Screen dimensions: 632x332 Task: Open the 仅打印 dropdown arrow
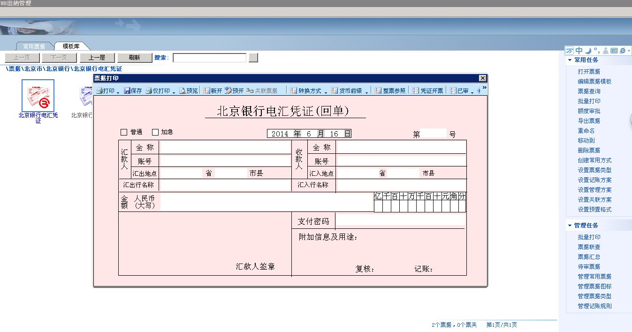174,92
